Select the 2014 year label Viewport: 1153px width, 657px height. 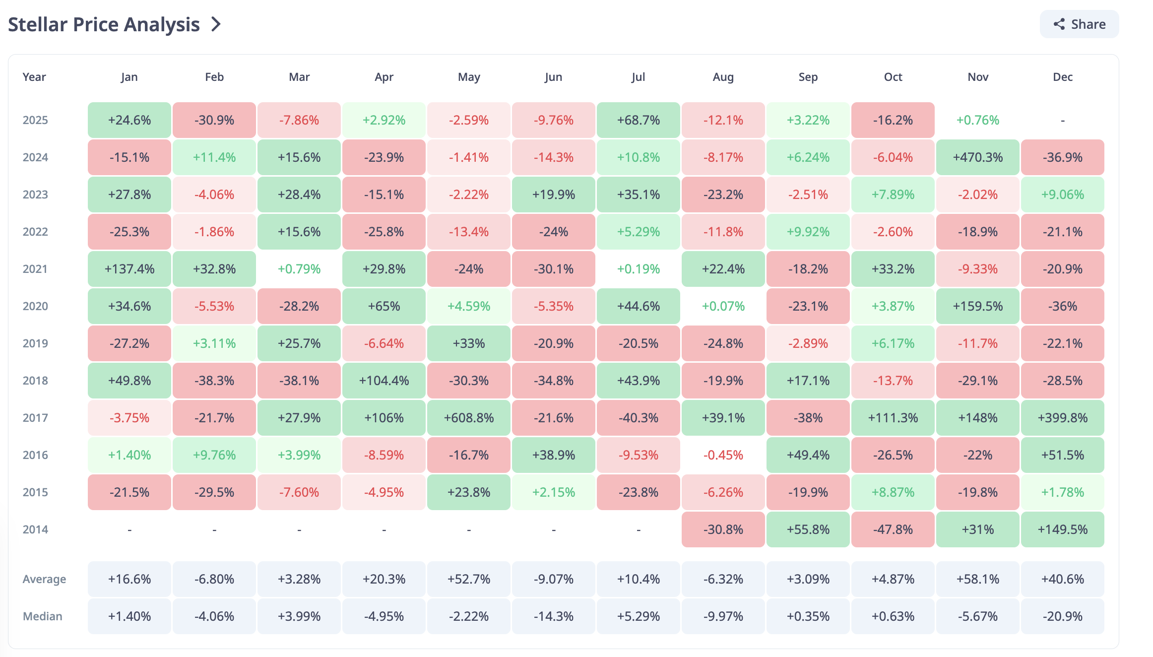point(35,529)
